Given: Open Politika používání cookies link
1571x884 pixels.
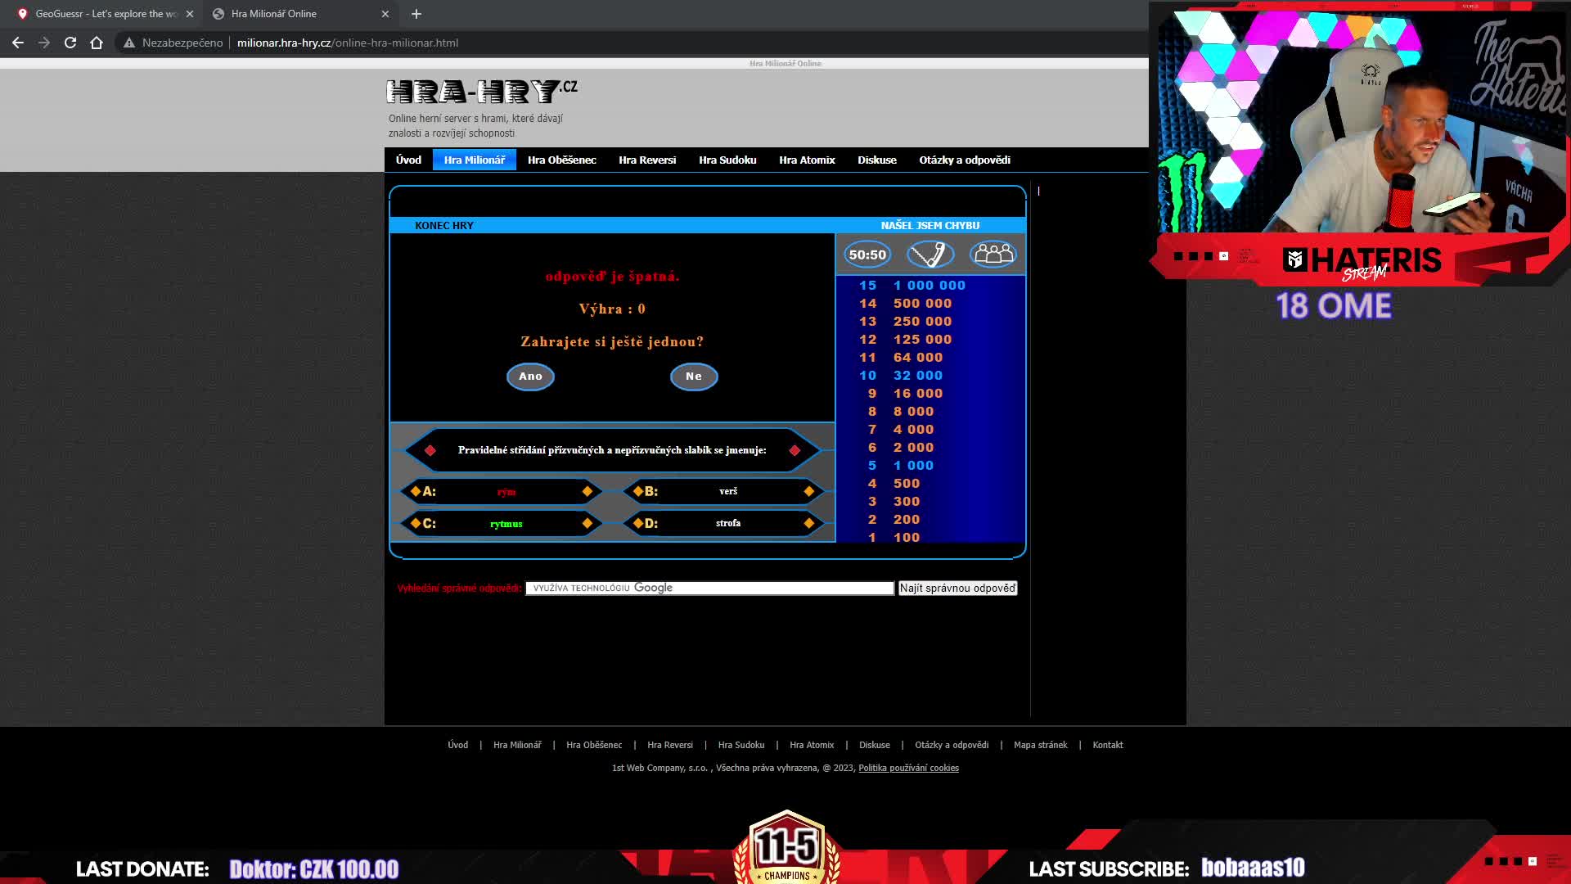Looking at the screenshot, I should pyautogui.click(x=908, y=768).
